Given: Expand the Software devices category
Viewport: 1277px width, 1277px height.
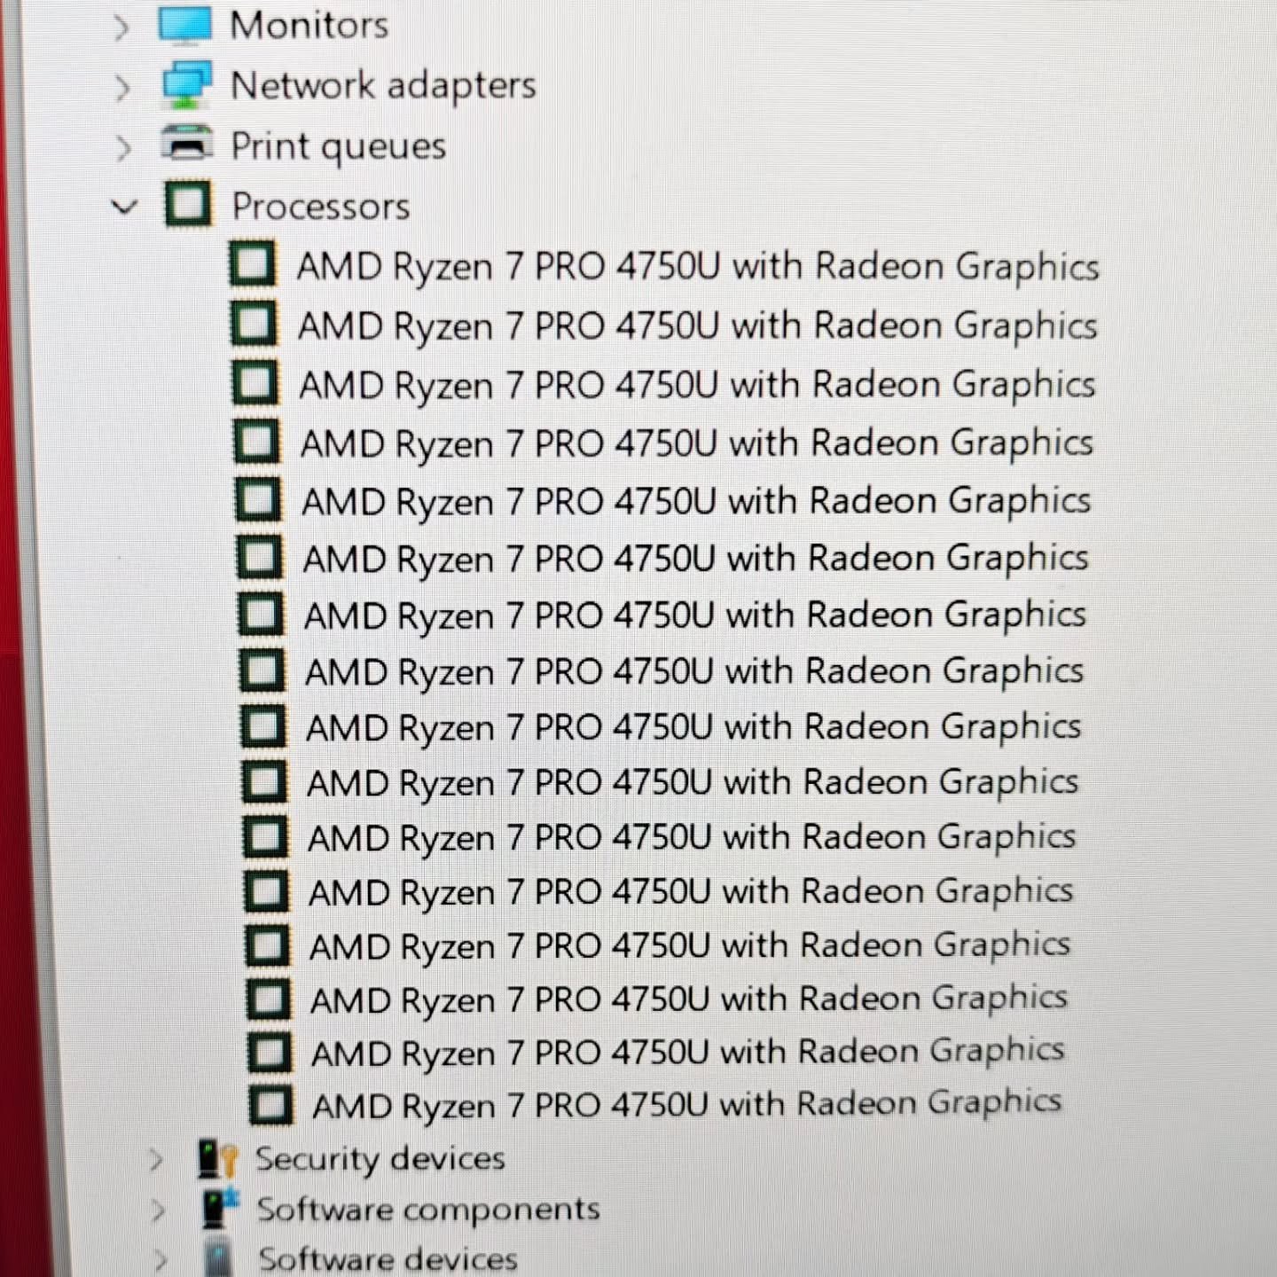Looking at the screenshot, I should click(161, 1259).
